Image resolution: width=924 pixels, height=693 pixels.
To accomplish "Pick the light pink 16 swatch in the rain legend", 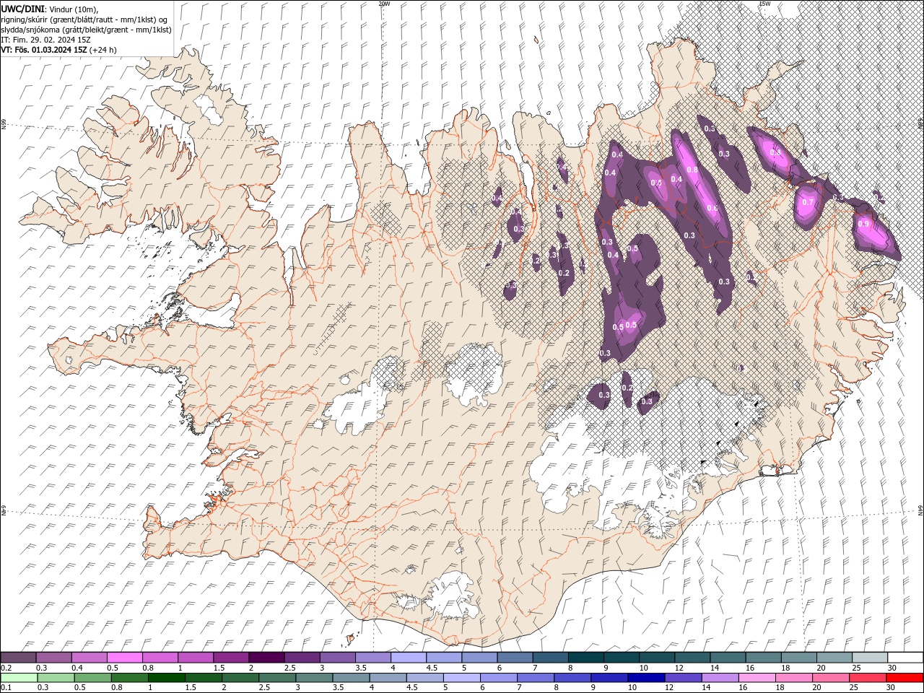I will pos(757,678).
